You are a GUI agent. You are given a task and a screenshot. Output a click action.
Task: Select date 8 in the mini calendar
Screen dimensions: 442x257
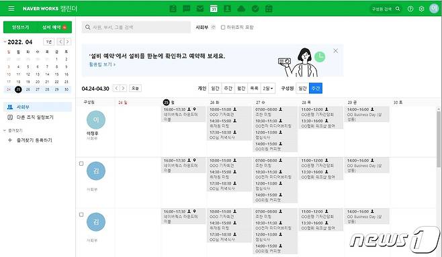(x=56, y=66)
